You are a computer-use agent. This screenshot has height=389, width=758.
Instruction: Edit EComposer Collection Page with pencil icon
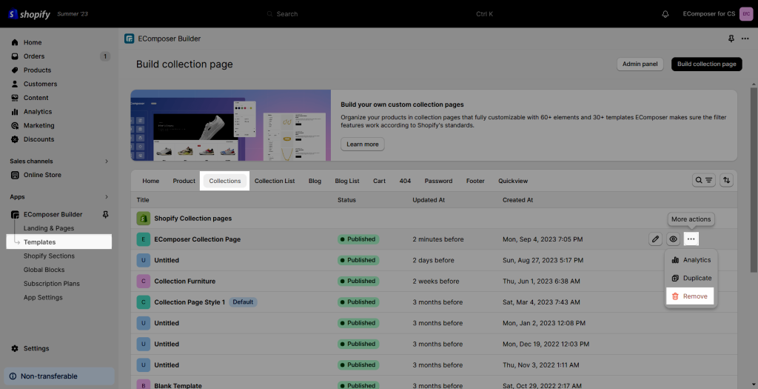(x=655, y=239)
